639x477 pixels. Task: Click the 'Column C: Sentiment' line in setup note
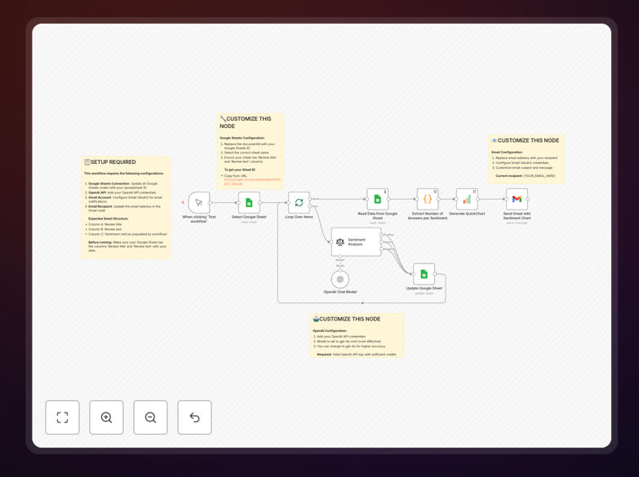127,234
